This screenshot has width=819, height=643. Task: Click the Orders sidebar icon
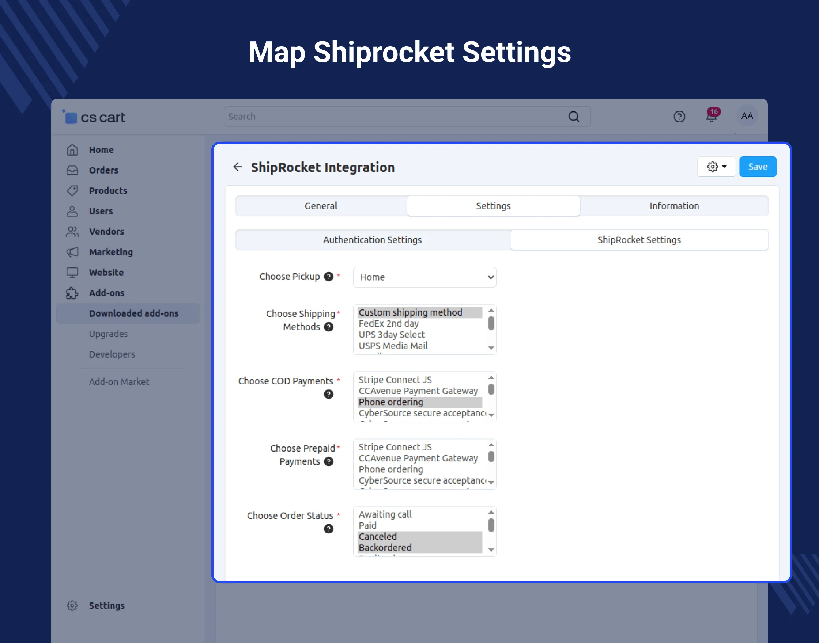point(72,170)
